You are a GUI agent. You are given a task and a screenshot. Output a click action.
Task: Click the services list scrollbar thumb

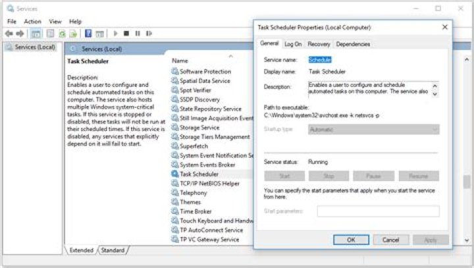(467, 182)
